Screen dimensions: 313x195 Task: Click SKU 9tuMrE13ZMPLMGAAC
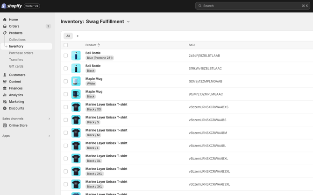pos(206,94)
